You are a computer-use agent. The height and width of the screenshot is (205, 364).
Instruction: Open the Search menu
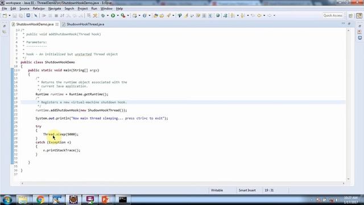coord(69,9)
